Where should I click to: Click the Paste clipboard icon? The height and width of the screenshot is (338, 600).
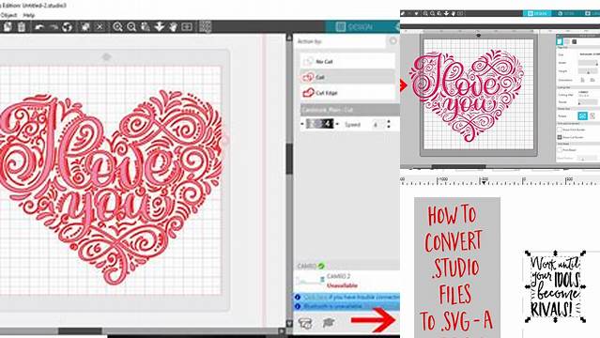point(22,27)
